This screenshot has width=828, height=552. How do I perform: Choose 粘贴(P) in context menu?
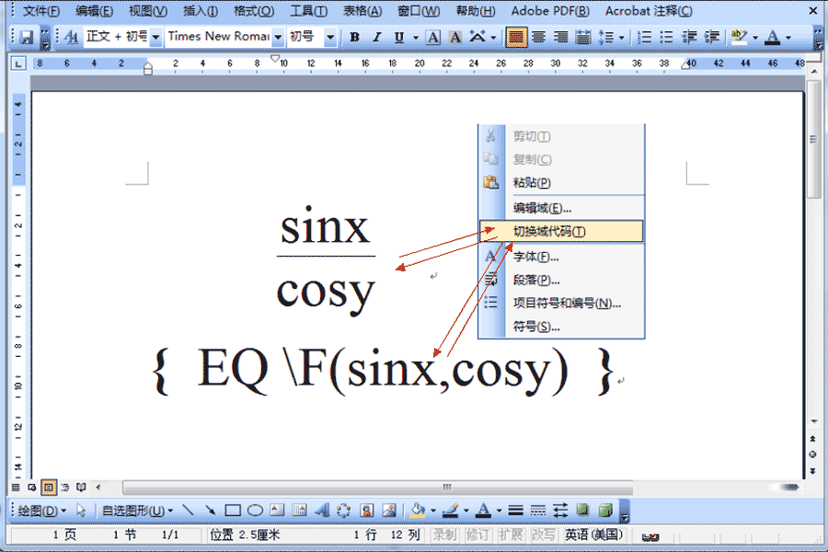click(x=561, y=183)
